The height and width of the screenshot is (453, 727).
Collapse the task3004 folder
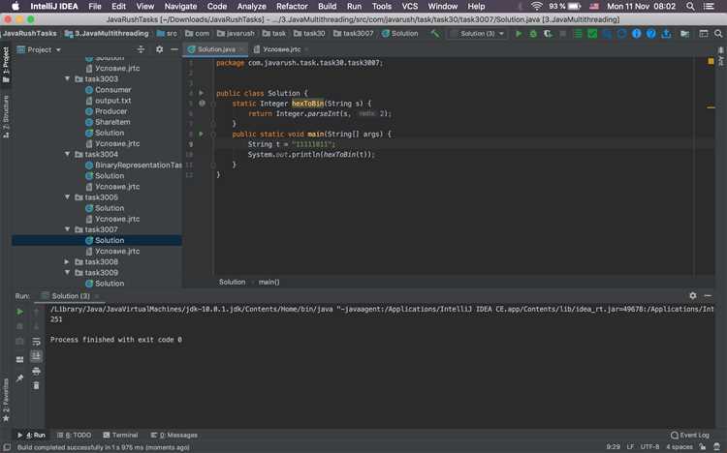pyautogui.click(x=67, y=154)
